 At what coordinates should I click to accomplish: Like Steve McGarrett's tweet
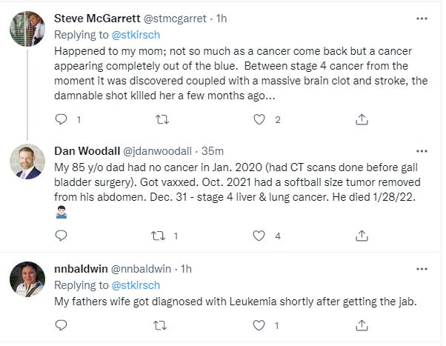pyautogui.click(x=259, y=119)
